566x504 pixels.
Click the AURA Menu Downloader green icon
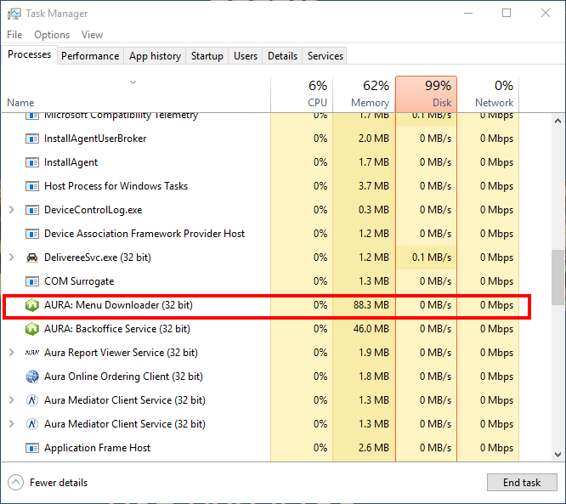pos(32,305)
